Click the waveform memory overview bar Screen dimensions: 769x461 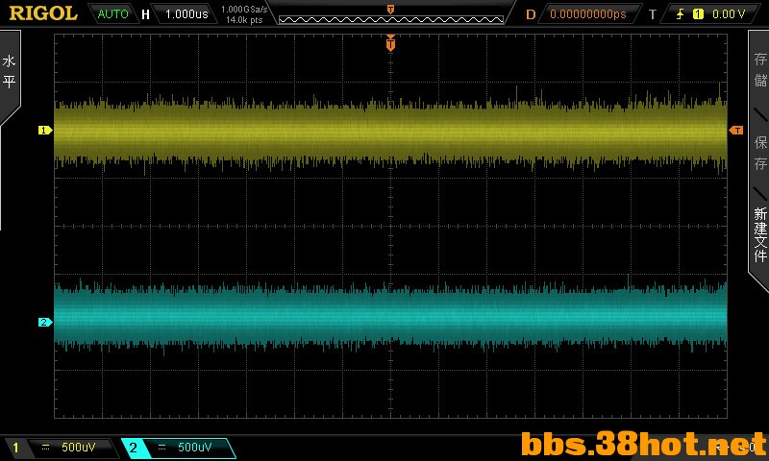tap(391, 19)
